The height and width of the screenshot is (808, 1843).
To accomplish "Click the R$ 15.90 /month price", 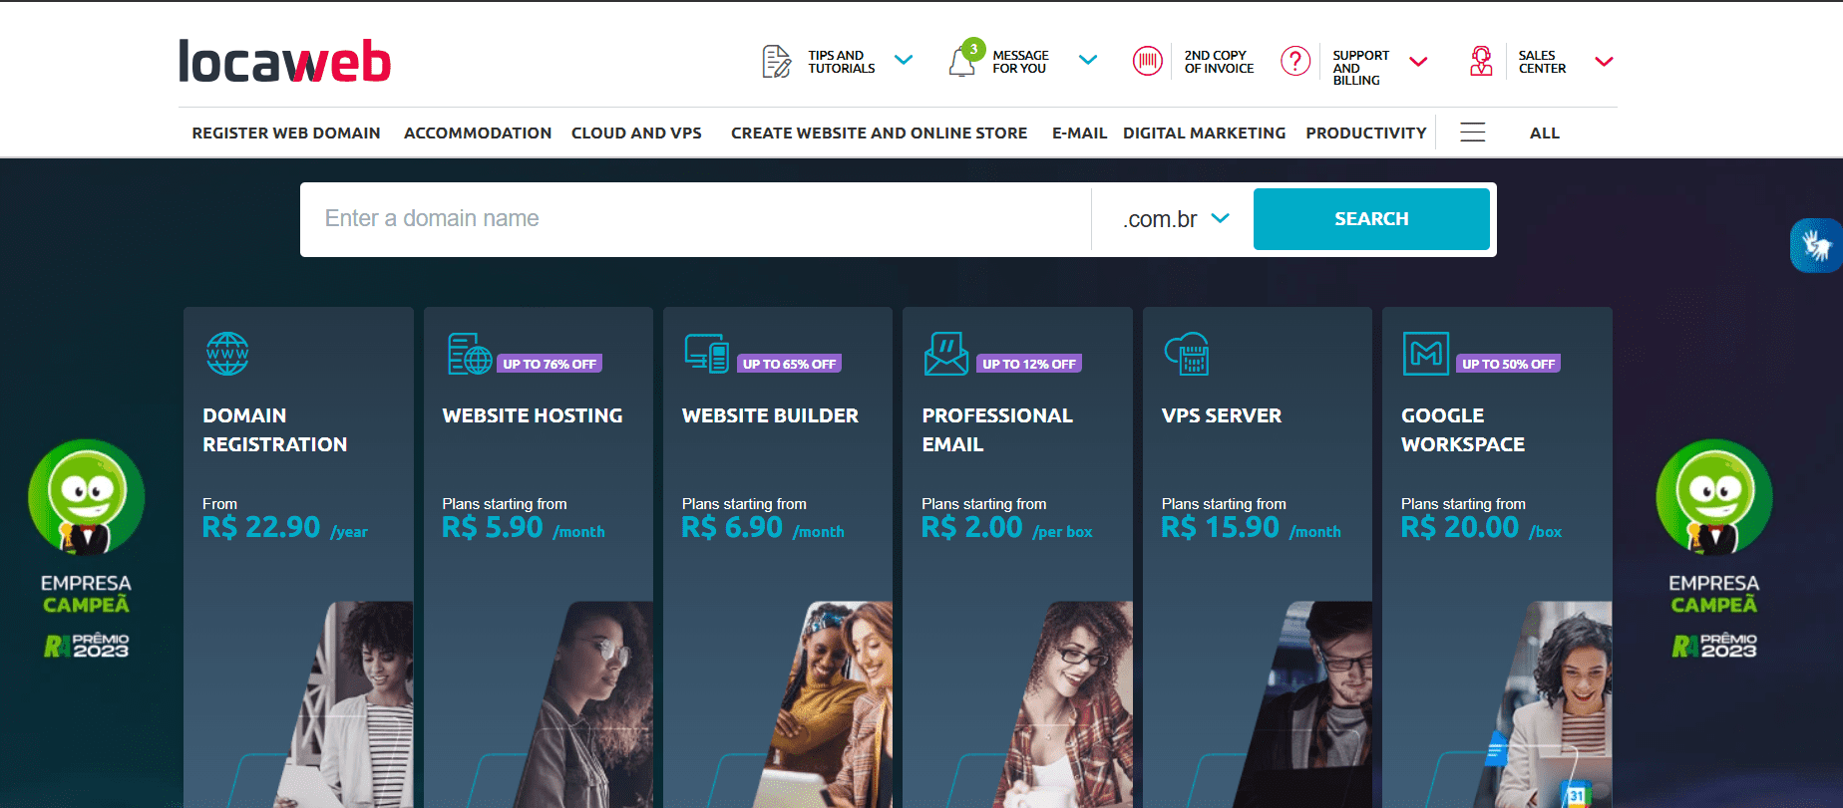I will [1252, 527].
